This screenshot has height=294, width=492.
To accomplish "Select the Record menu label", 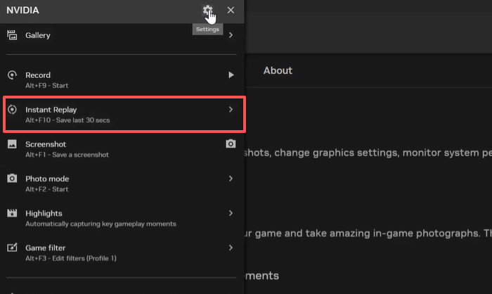I will click(38, 75).
